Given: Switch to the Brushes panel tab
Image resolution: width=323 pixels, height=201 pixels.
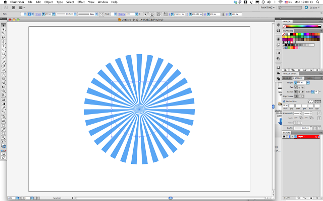Looking at the screenshot, I should (287, 78).
